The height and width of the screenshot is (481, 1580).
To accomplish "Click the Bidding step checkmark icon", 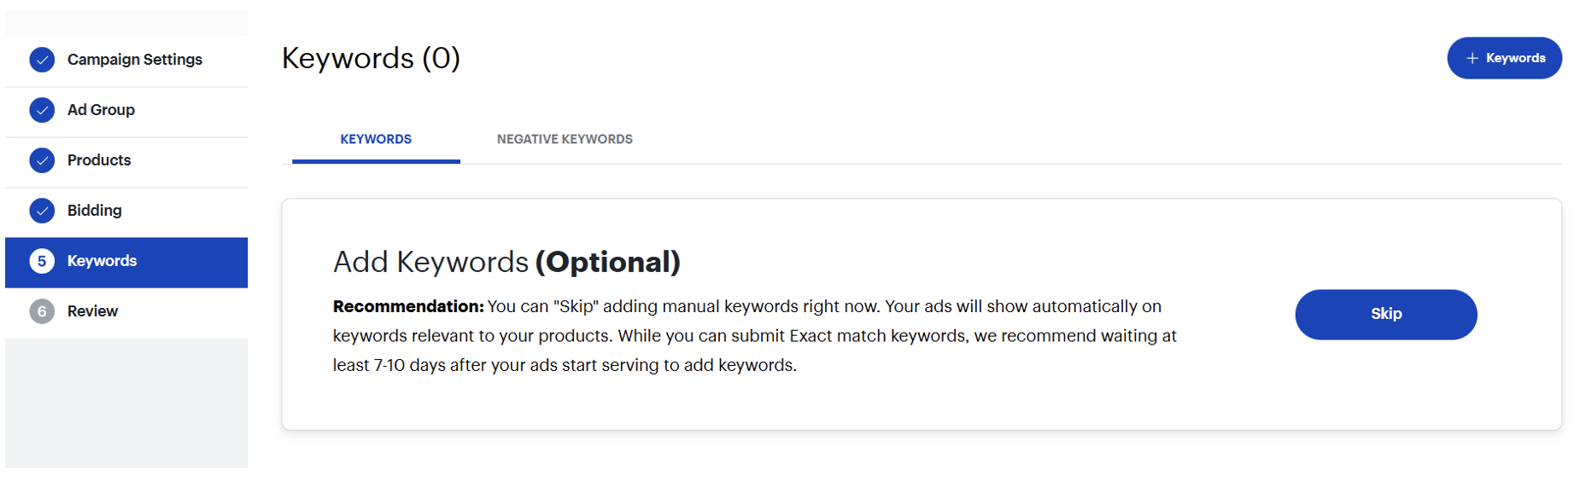I will pos(42,211).
